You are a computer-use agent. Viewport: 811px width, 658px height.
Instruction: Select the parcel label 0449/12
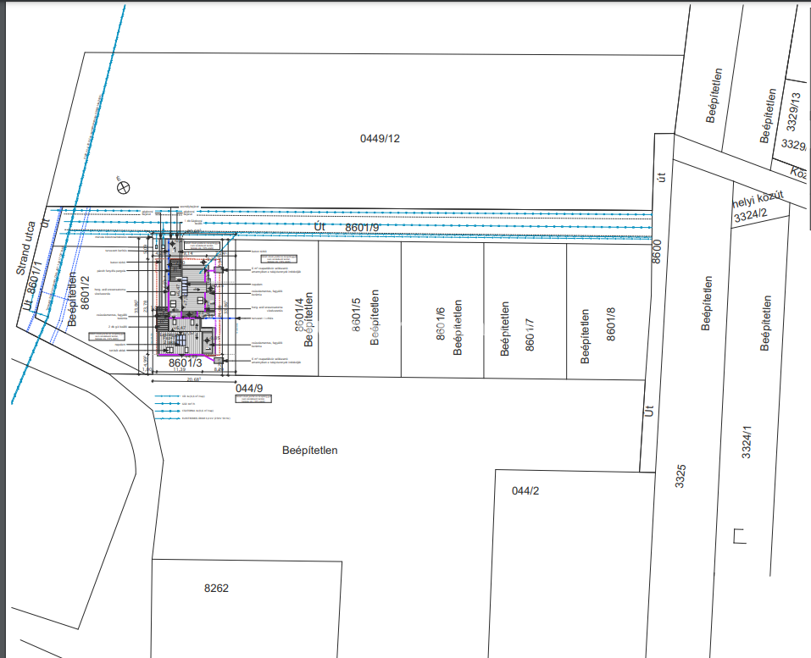379,138
